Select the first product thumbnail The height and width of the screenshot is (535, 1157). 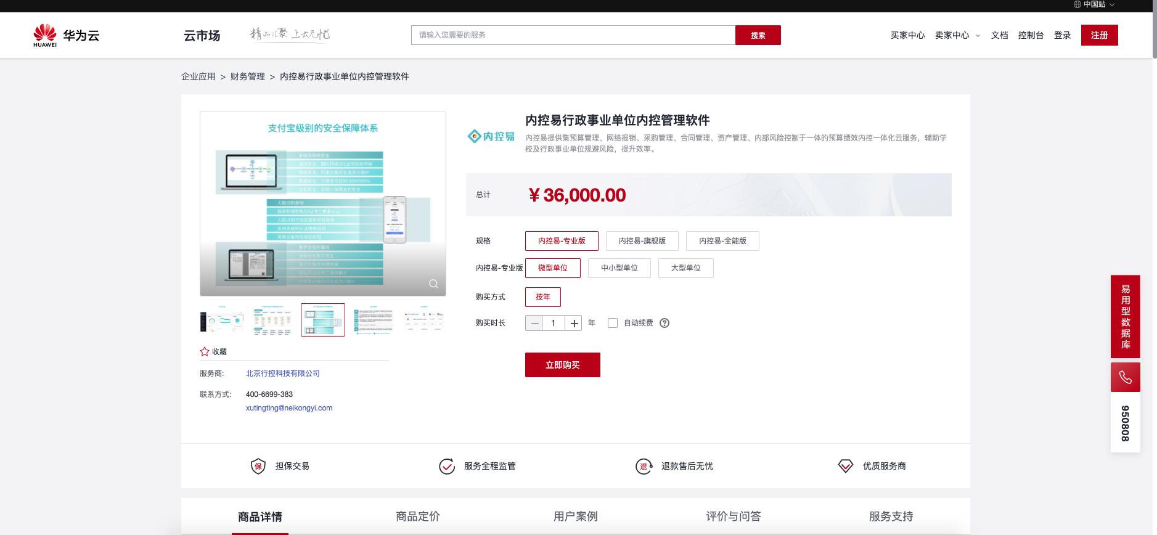click(222, 320)
